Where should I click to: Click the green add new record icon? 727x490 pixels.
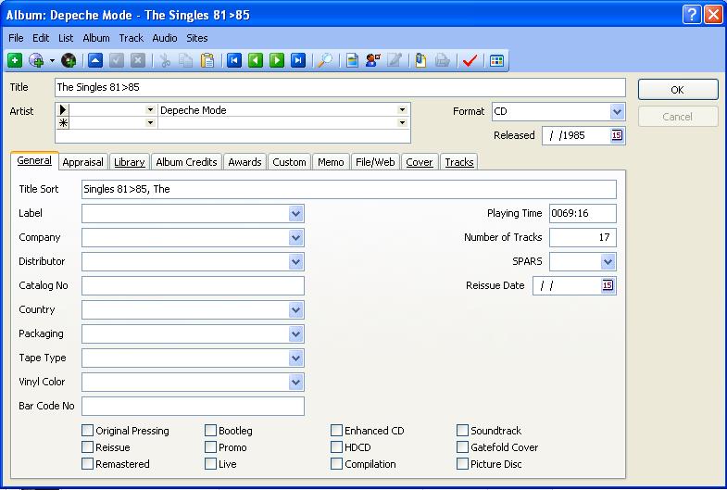point(15,60)
